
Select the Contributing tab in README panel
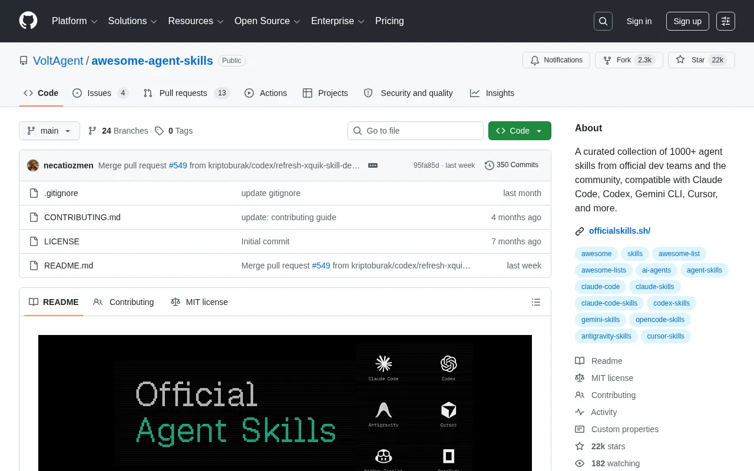click(124, 302)
